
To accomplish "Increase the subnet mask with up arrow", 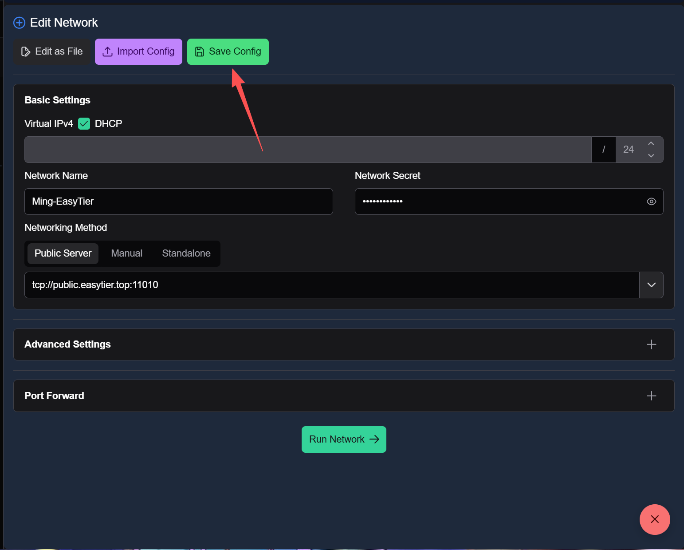I will click(651, 144).
